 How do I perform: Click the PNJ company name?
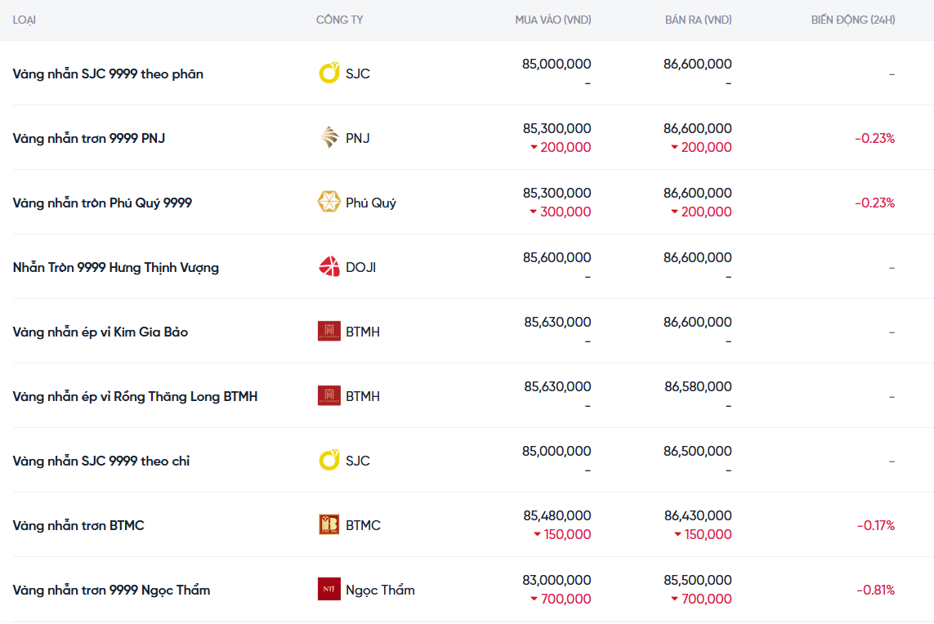357,138
